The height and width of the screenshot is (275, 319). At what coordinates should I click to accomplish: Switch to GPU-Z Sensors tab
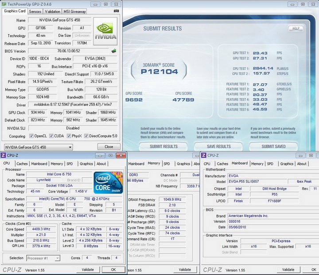click(x=35, y=12)
